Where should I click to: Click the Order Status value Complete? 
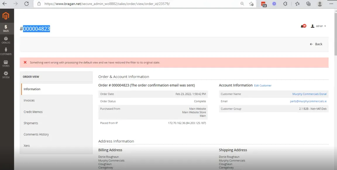[x=200, y=101]
